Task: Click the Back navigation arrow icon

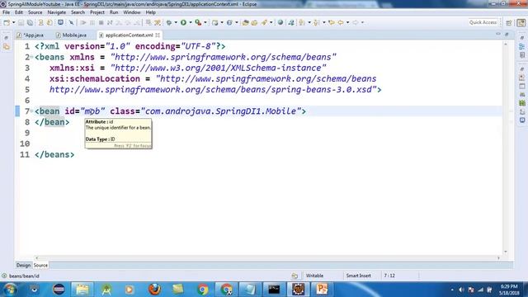Action: [341, 22]
